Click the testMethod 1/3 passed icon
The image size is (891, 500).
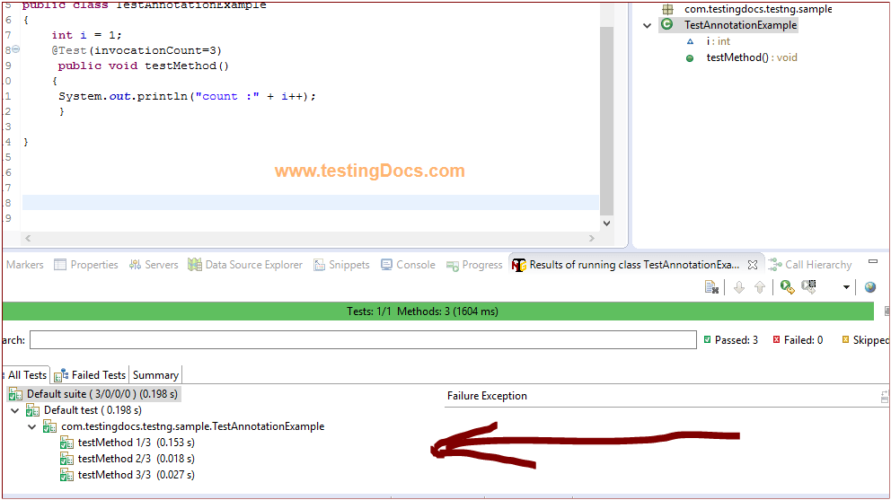(x=66, y=443)
